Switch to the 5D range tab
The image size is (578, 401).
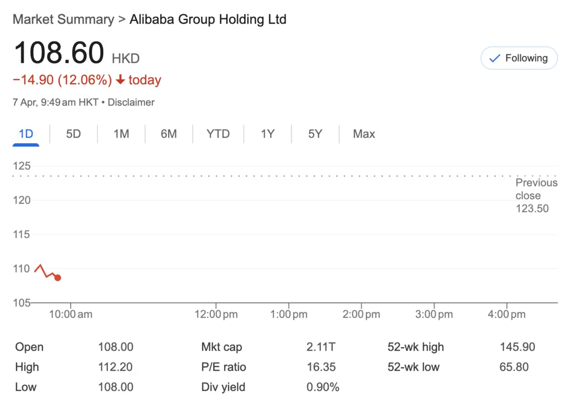pyautogui.click(x=73, y=134)
